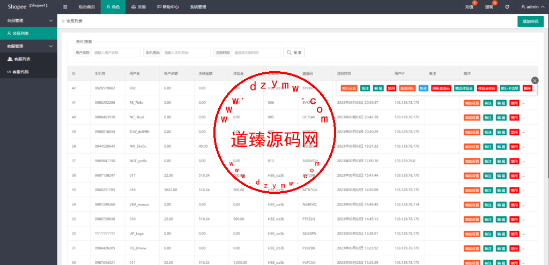Screen dimensions: 549x265
Task: Expand more actions for user ELW_dc85fh
Action: click(523, 132)
